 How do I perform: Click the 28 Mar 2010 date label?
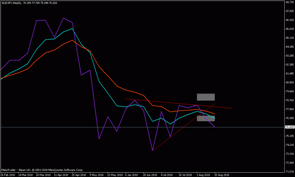click(43, 175)
